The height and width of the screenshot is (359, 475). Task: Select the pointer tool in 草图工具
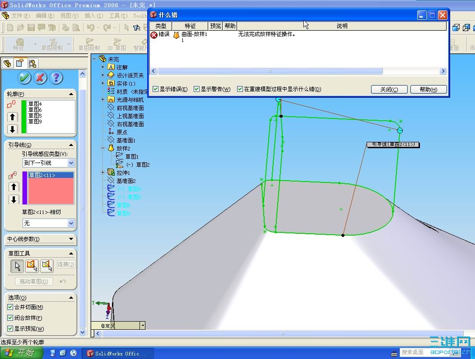tap(17, 266)
